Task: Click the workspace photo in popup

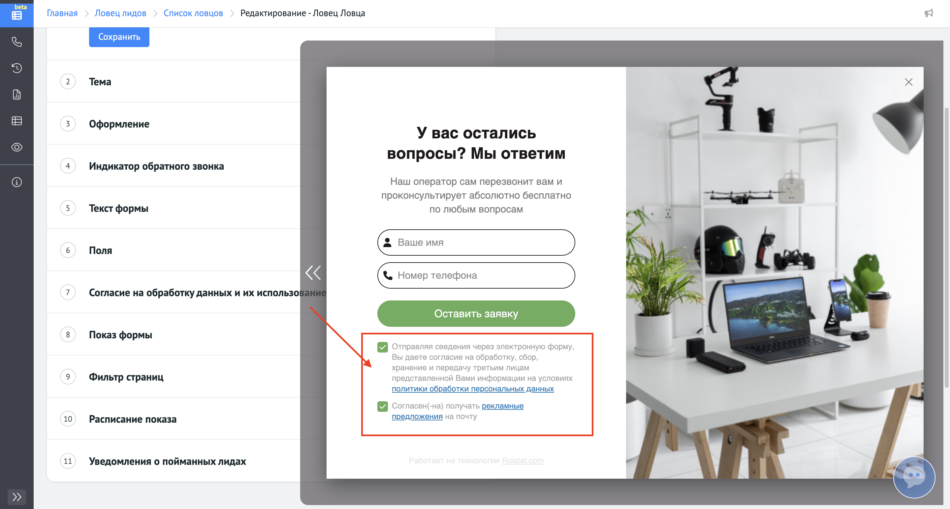Action: coord(775,272)
